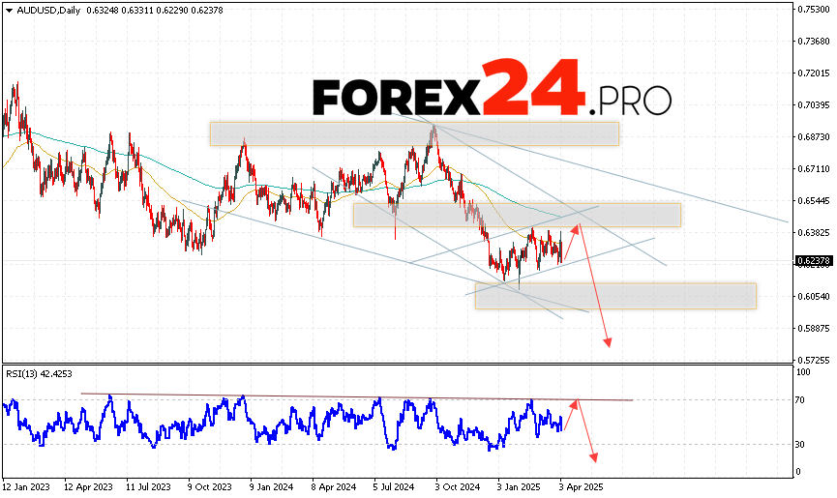Click the red upward arrowhead on price chart

pos(577,229)
